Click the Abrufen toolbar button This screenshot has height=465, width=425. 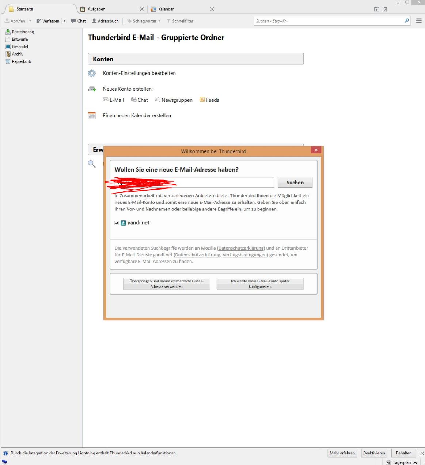(x=15, y=21)
